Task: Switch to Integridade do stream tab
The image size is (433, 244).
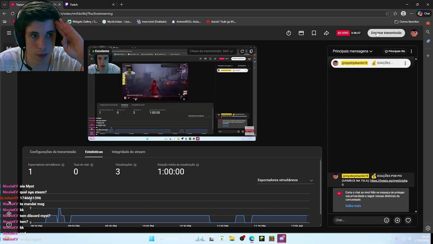Action: click(x=128, y=152)
